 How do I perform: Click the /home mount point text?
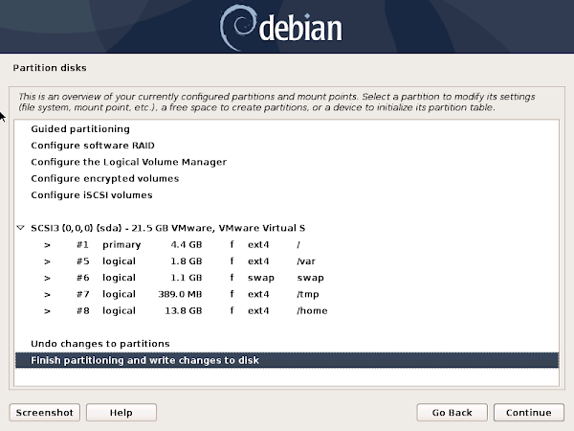tap(312, 310)
